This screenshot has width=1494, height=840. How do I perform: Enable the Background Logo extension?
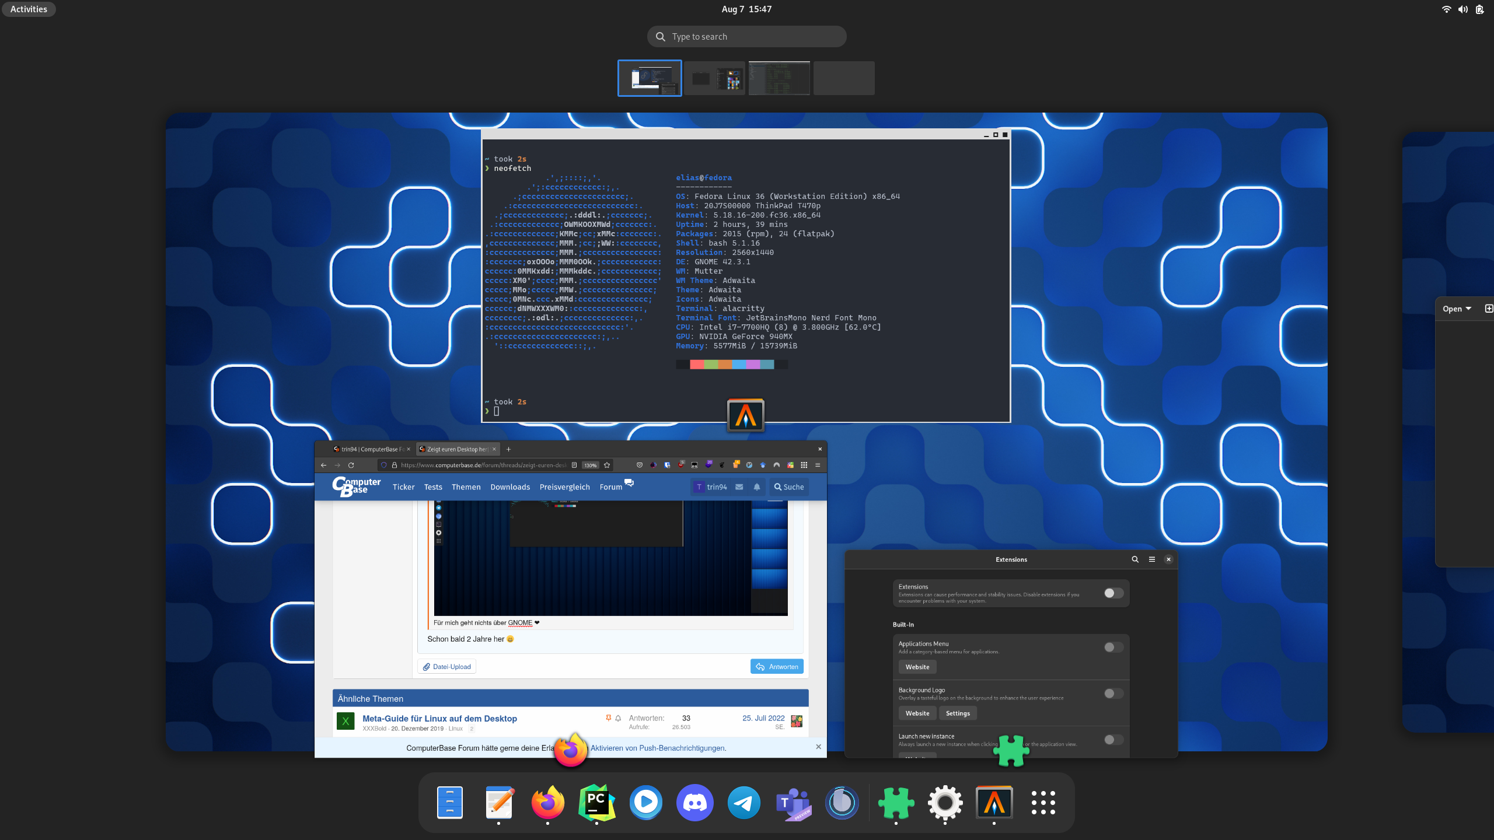tap(1113, 693)
